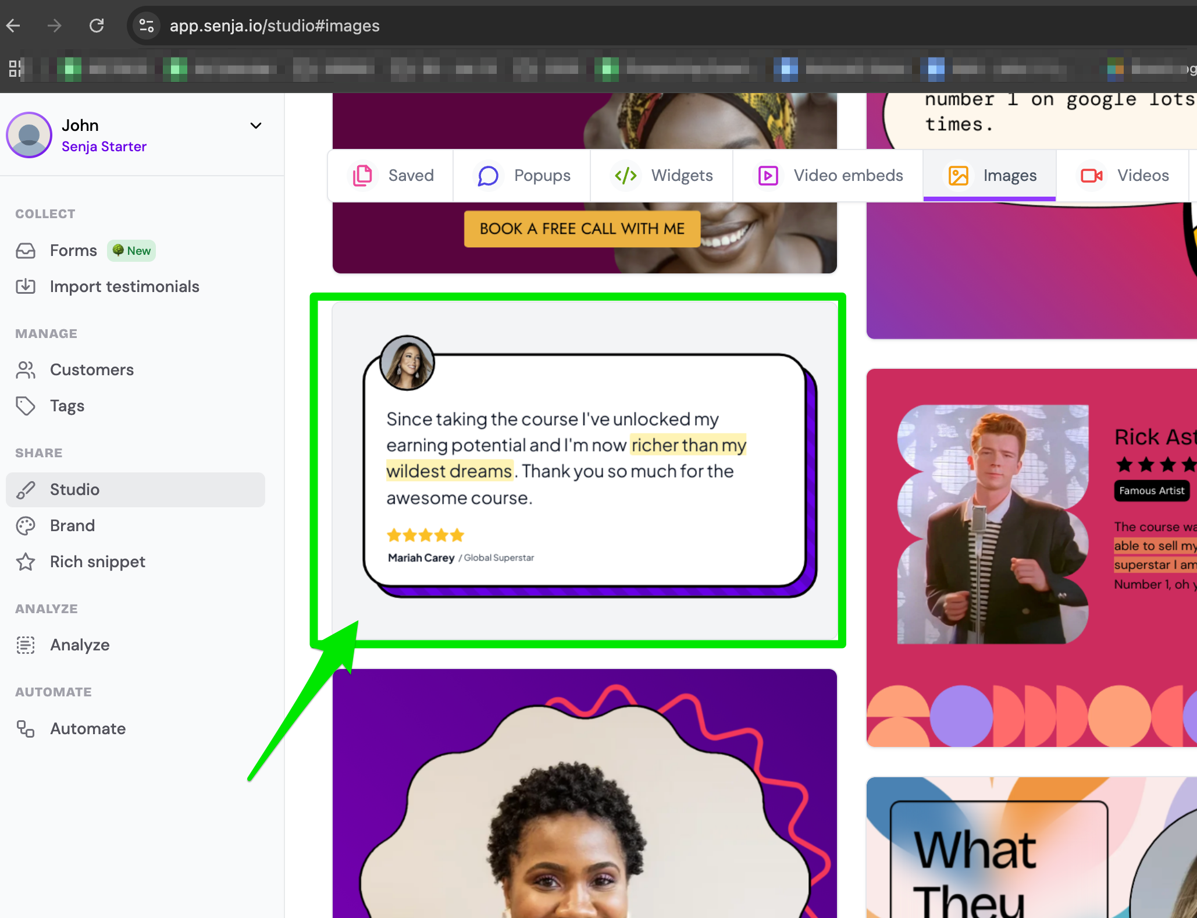Open the Saved tab
This screenshot has height=918, width=1197.
pos(393,176)
